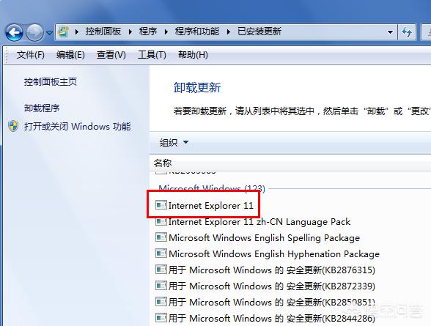Select Internet Explorer 11 update entry
The height and width of the screenshot is (326, 431).
tap(210, 205)
